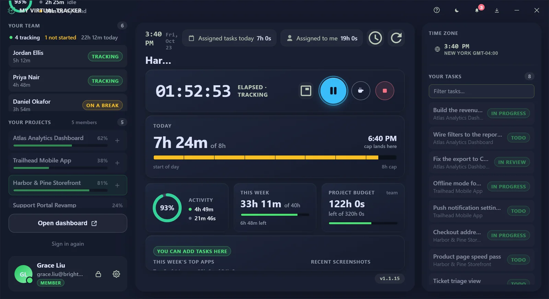Open notifications bell with badge
The height and width of the screenshot is (299, 549).
point(477,10)
